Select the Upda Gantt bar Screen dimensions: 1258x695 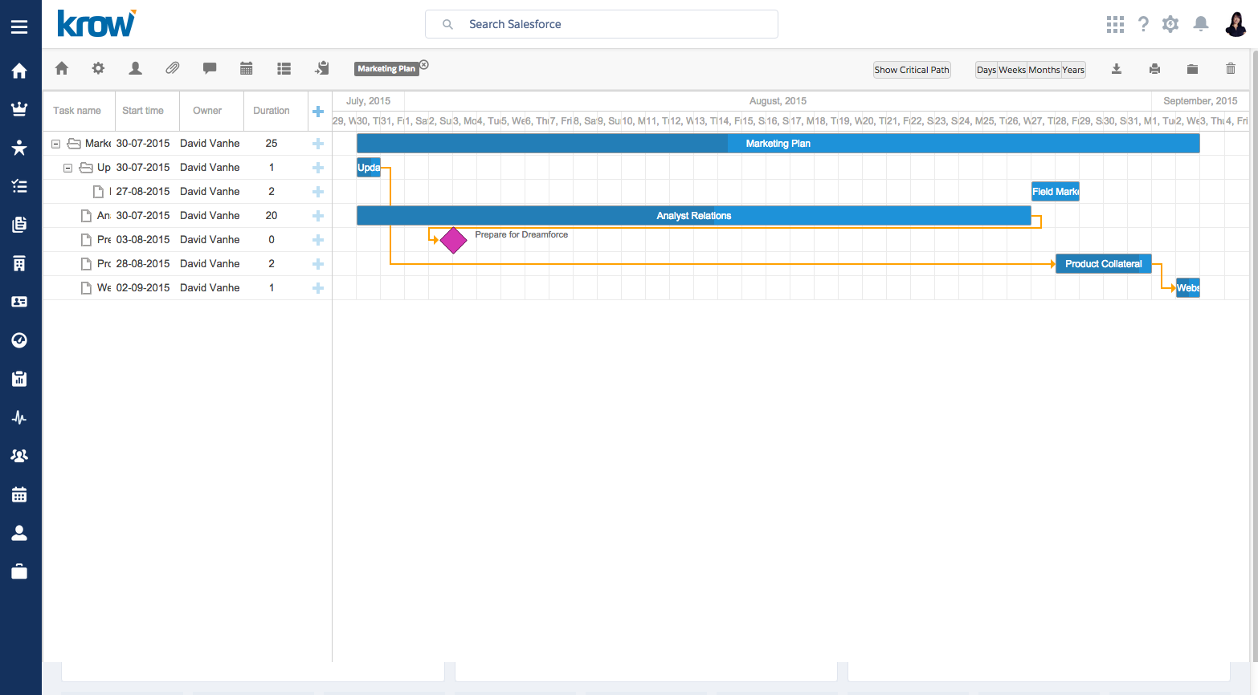[x=368, y=168]
